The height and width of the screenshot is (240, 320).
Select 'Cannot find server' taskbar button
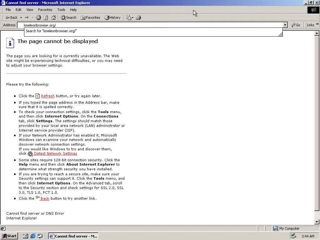73,236
